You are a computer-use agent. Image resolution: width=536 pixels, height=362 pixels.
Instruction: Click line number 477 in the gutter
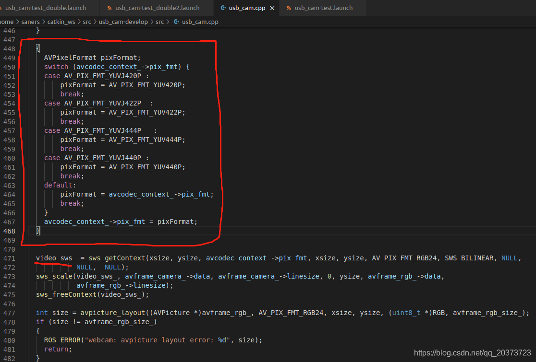pos(9,313)
